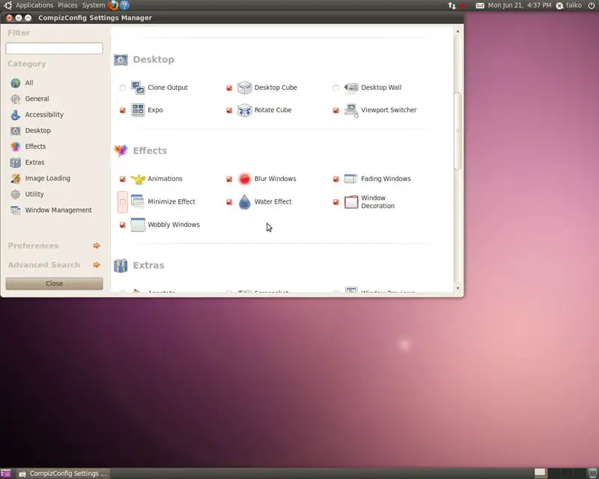599x479 pixels.
Task: Open the Minimize Effect plugin icon
Action: [138, 201]
